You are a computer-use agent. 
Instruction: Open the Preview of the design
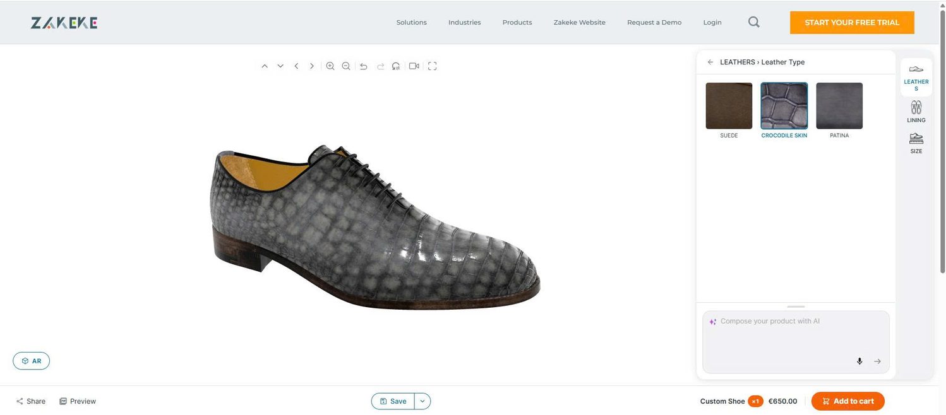78,401
